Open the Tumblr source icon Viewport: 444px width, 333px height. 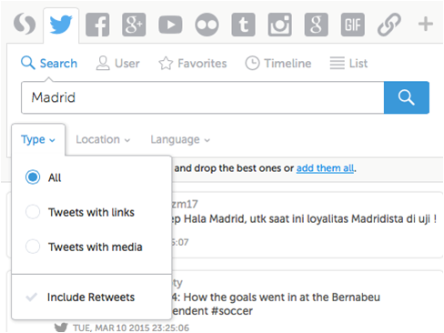tap(243, 25)
